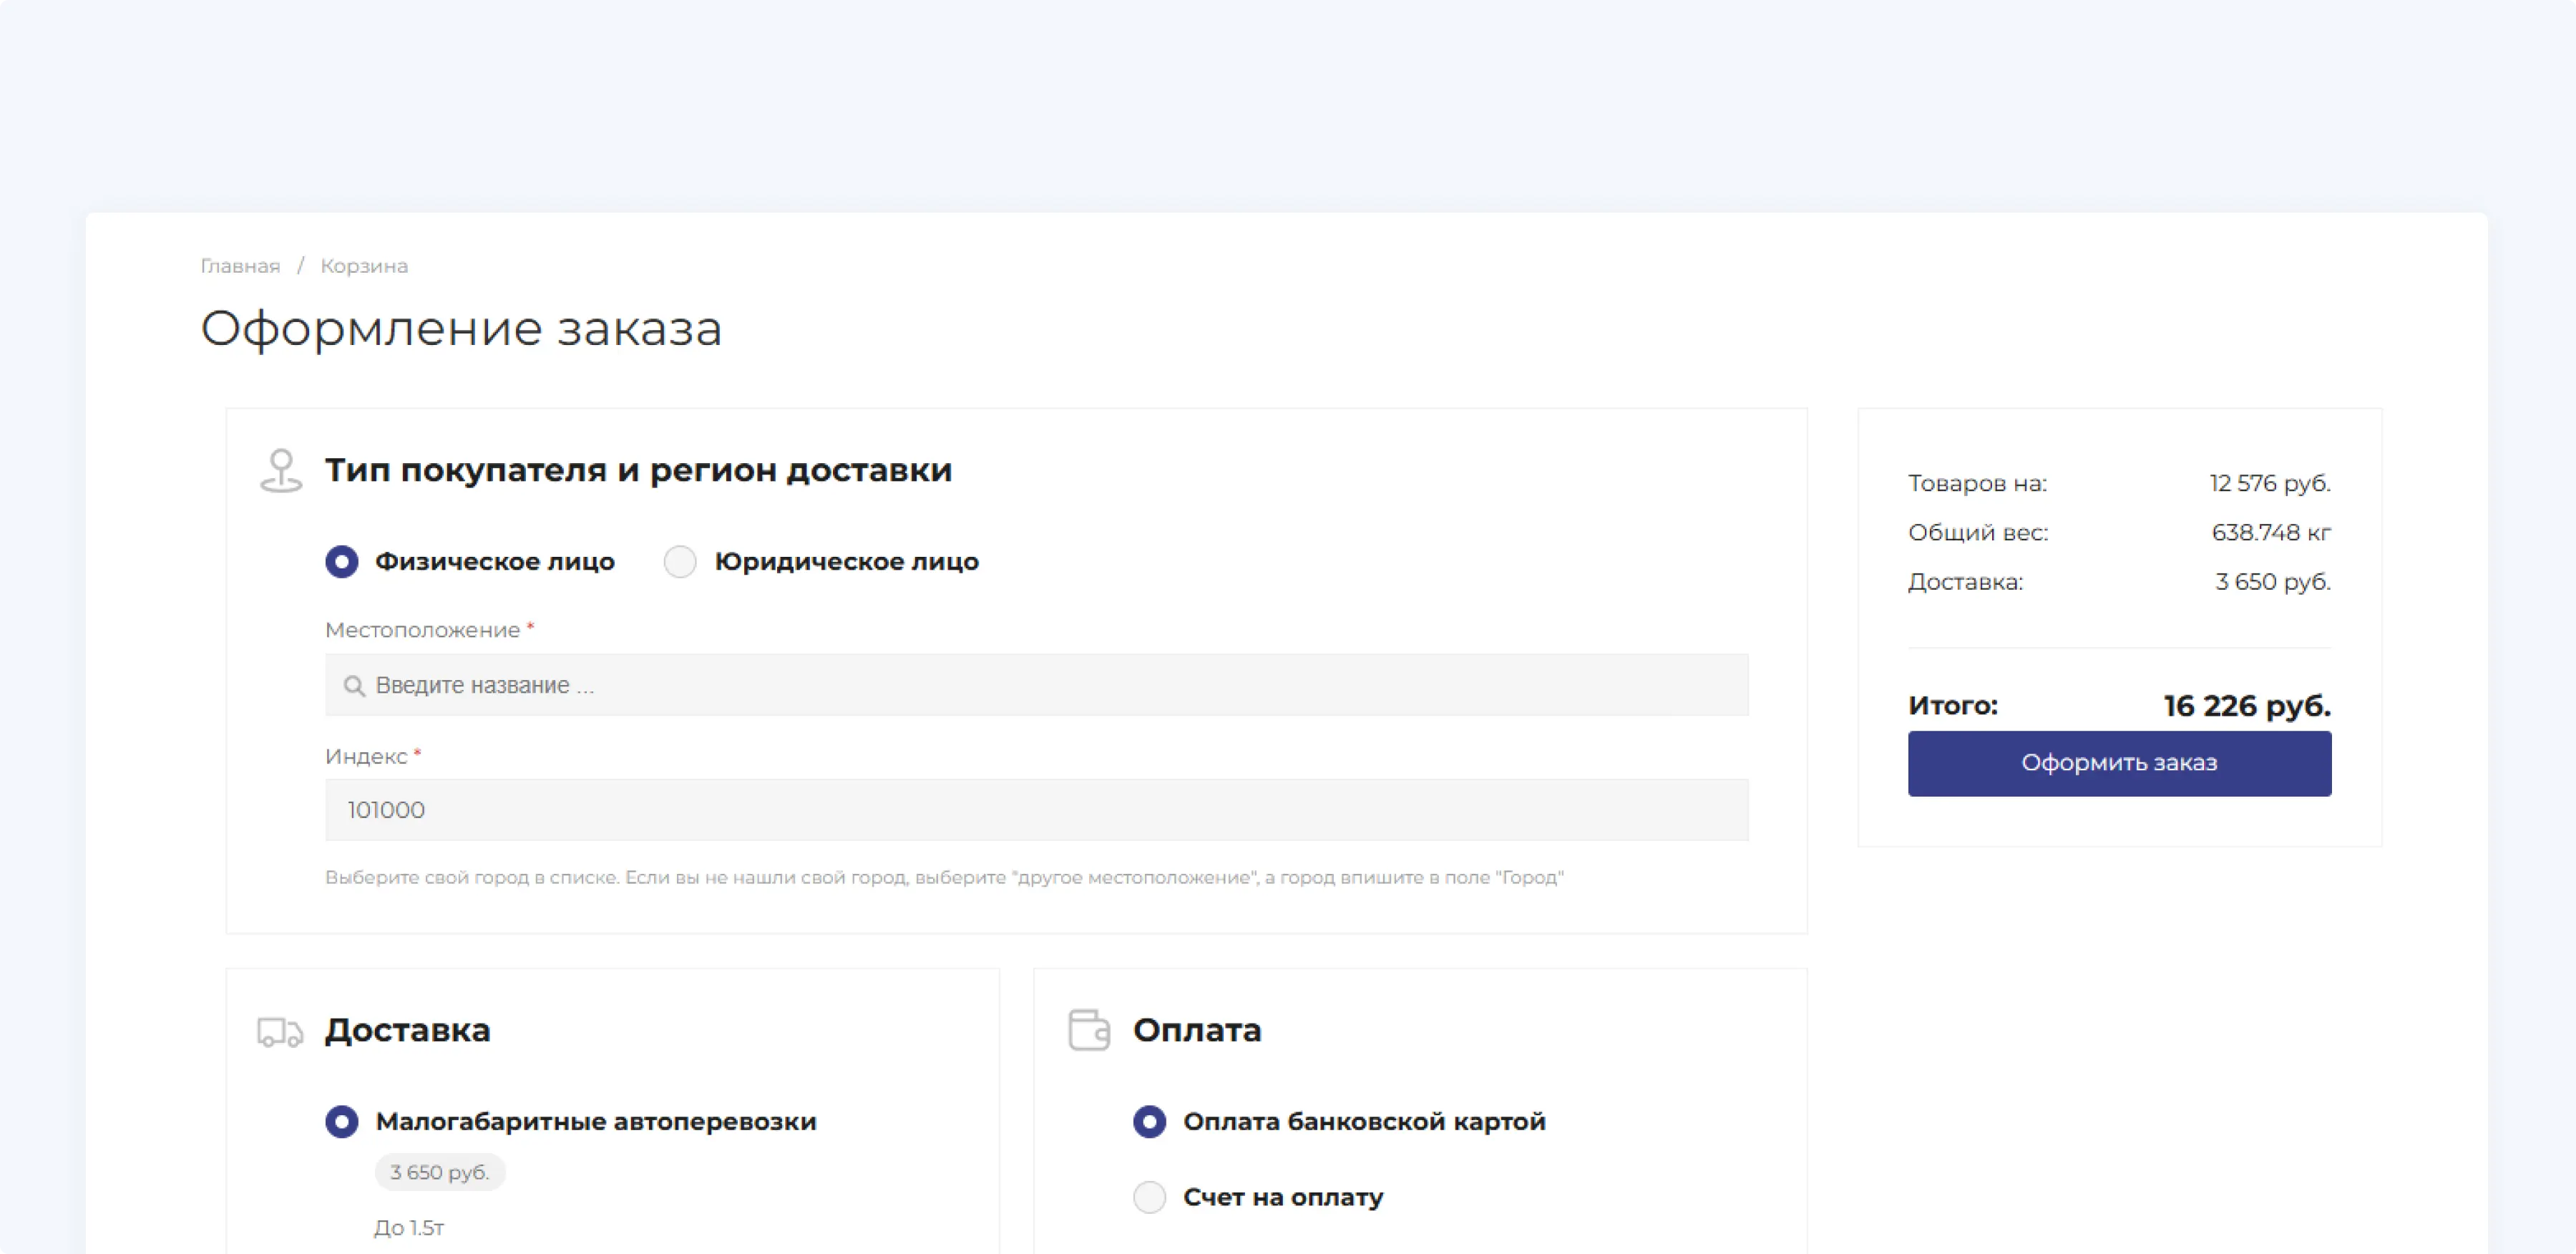
Task: Go to Главная breadcrumb link
Action: point(240,266)
